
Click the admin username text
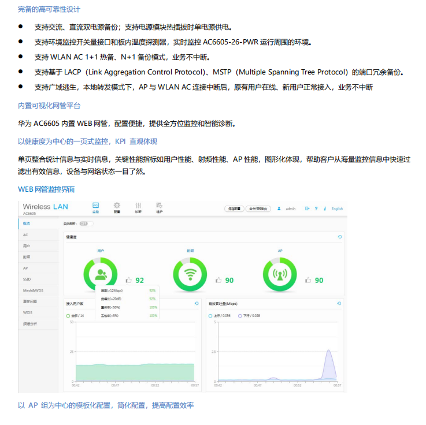[290, 208]
